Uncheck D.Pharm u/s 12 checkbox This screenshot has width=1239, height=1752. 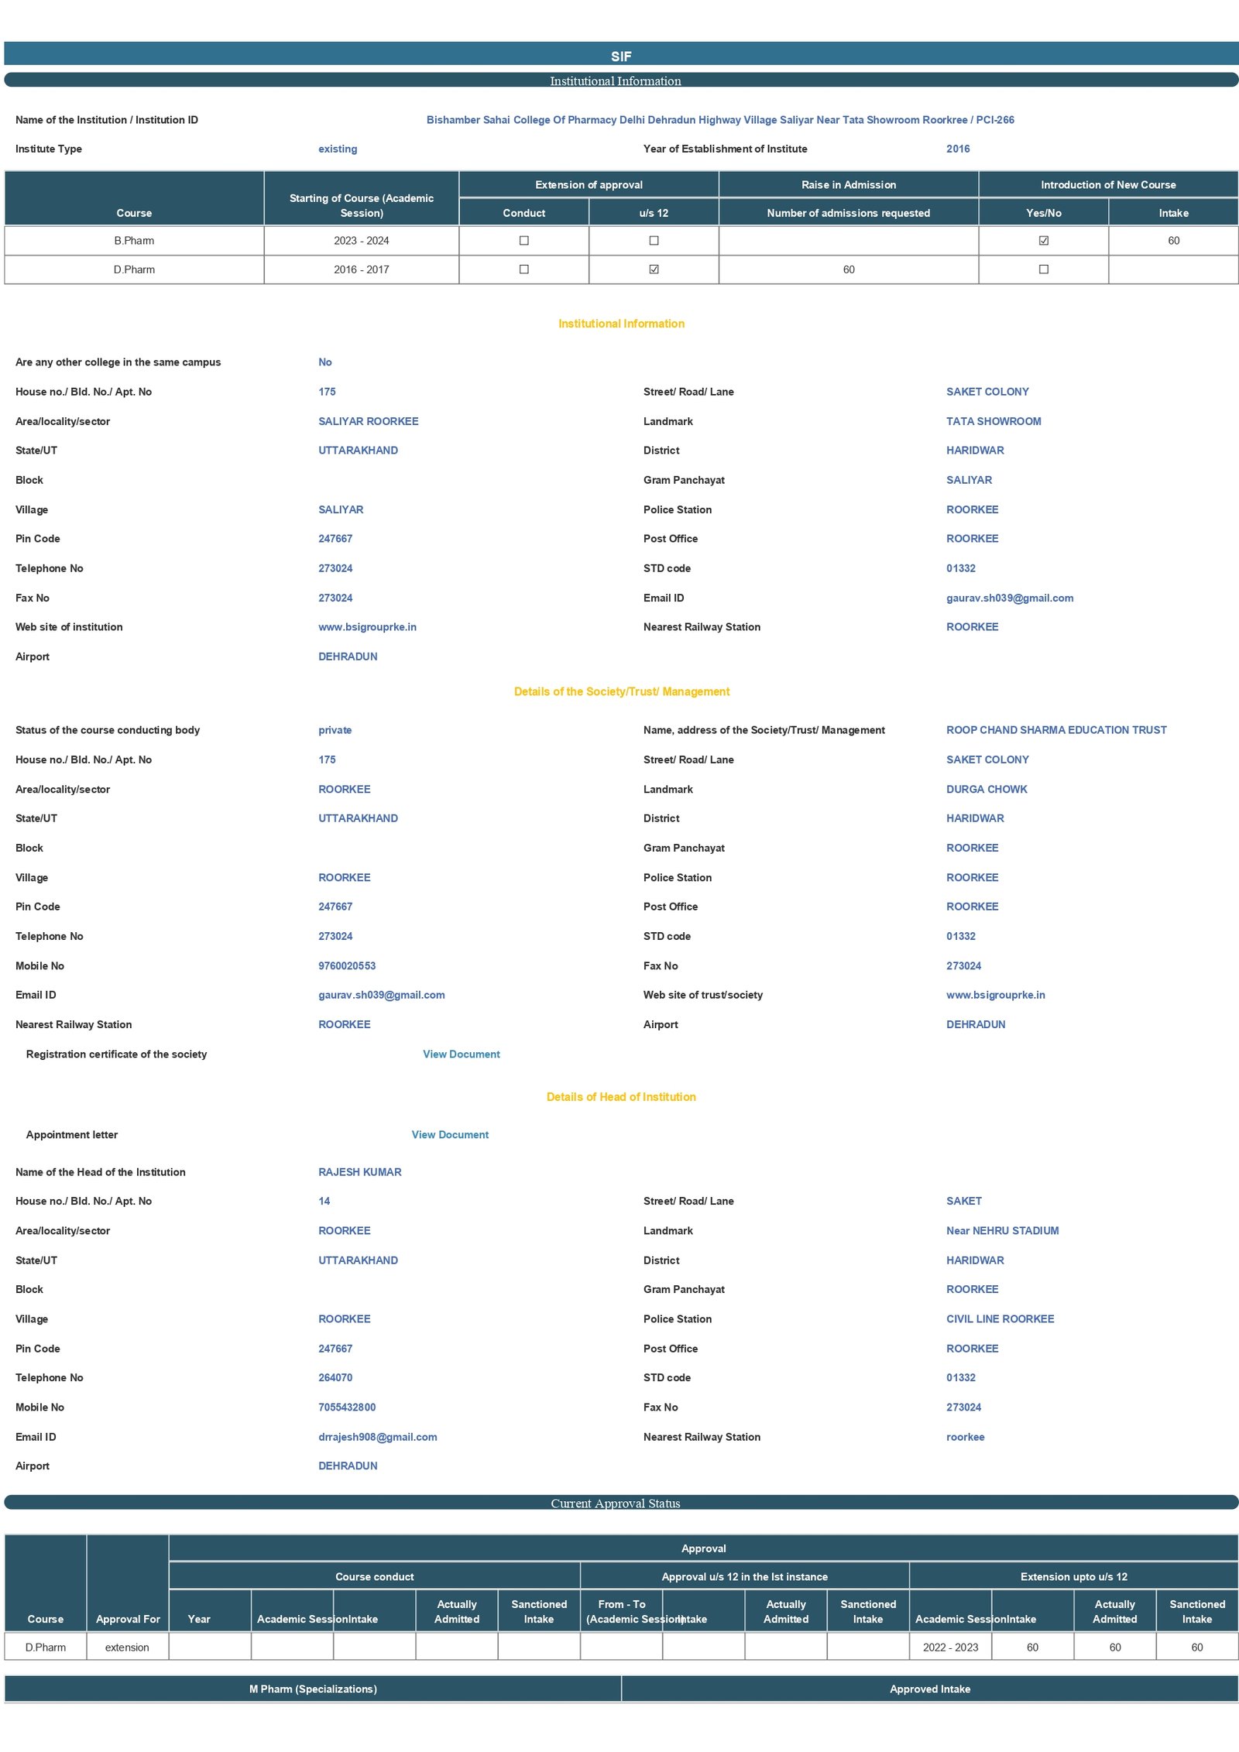(x=654, y=269)
